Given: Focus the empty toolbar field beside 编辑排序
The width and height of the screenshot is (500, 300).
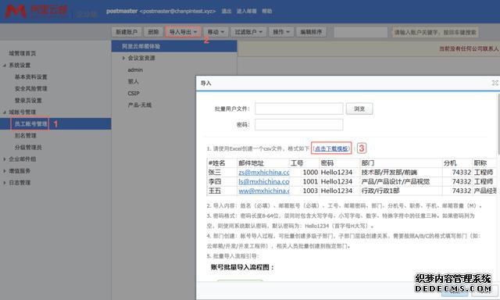Looking at the screenshot, I should [361, 32].
